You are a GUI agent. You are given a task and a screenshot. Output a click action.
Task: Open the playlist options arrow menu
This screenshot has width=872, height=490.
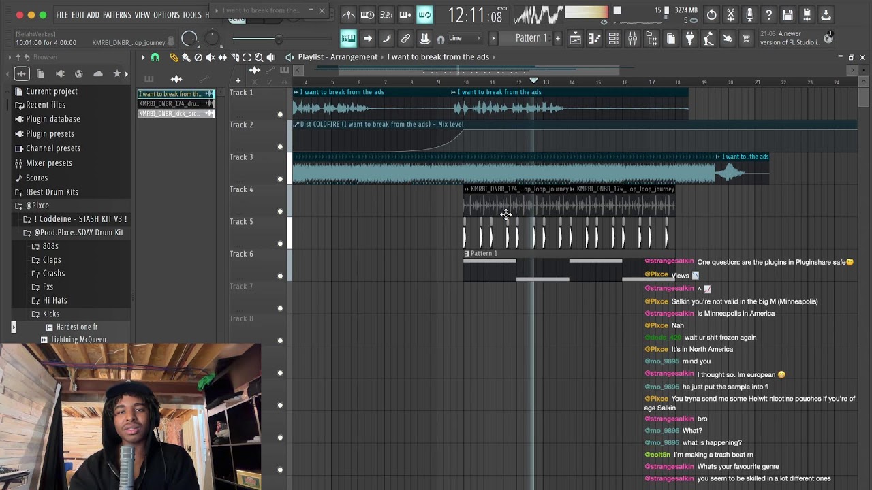(x=142, y=58)
